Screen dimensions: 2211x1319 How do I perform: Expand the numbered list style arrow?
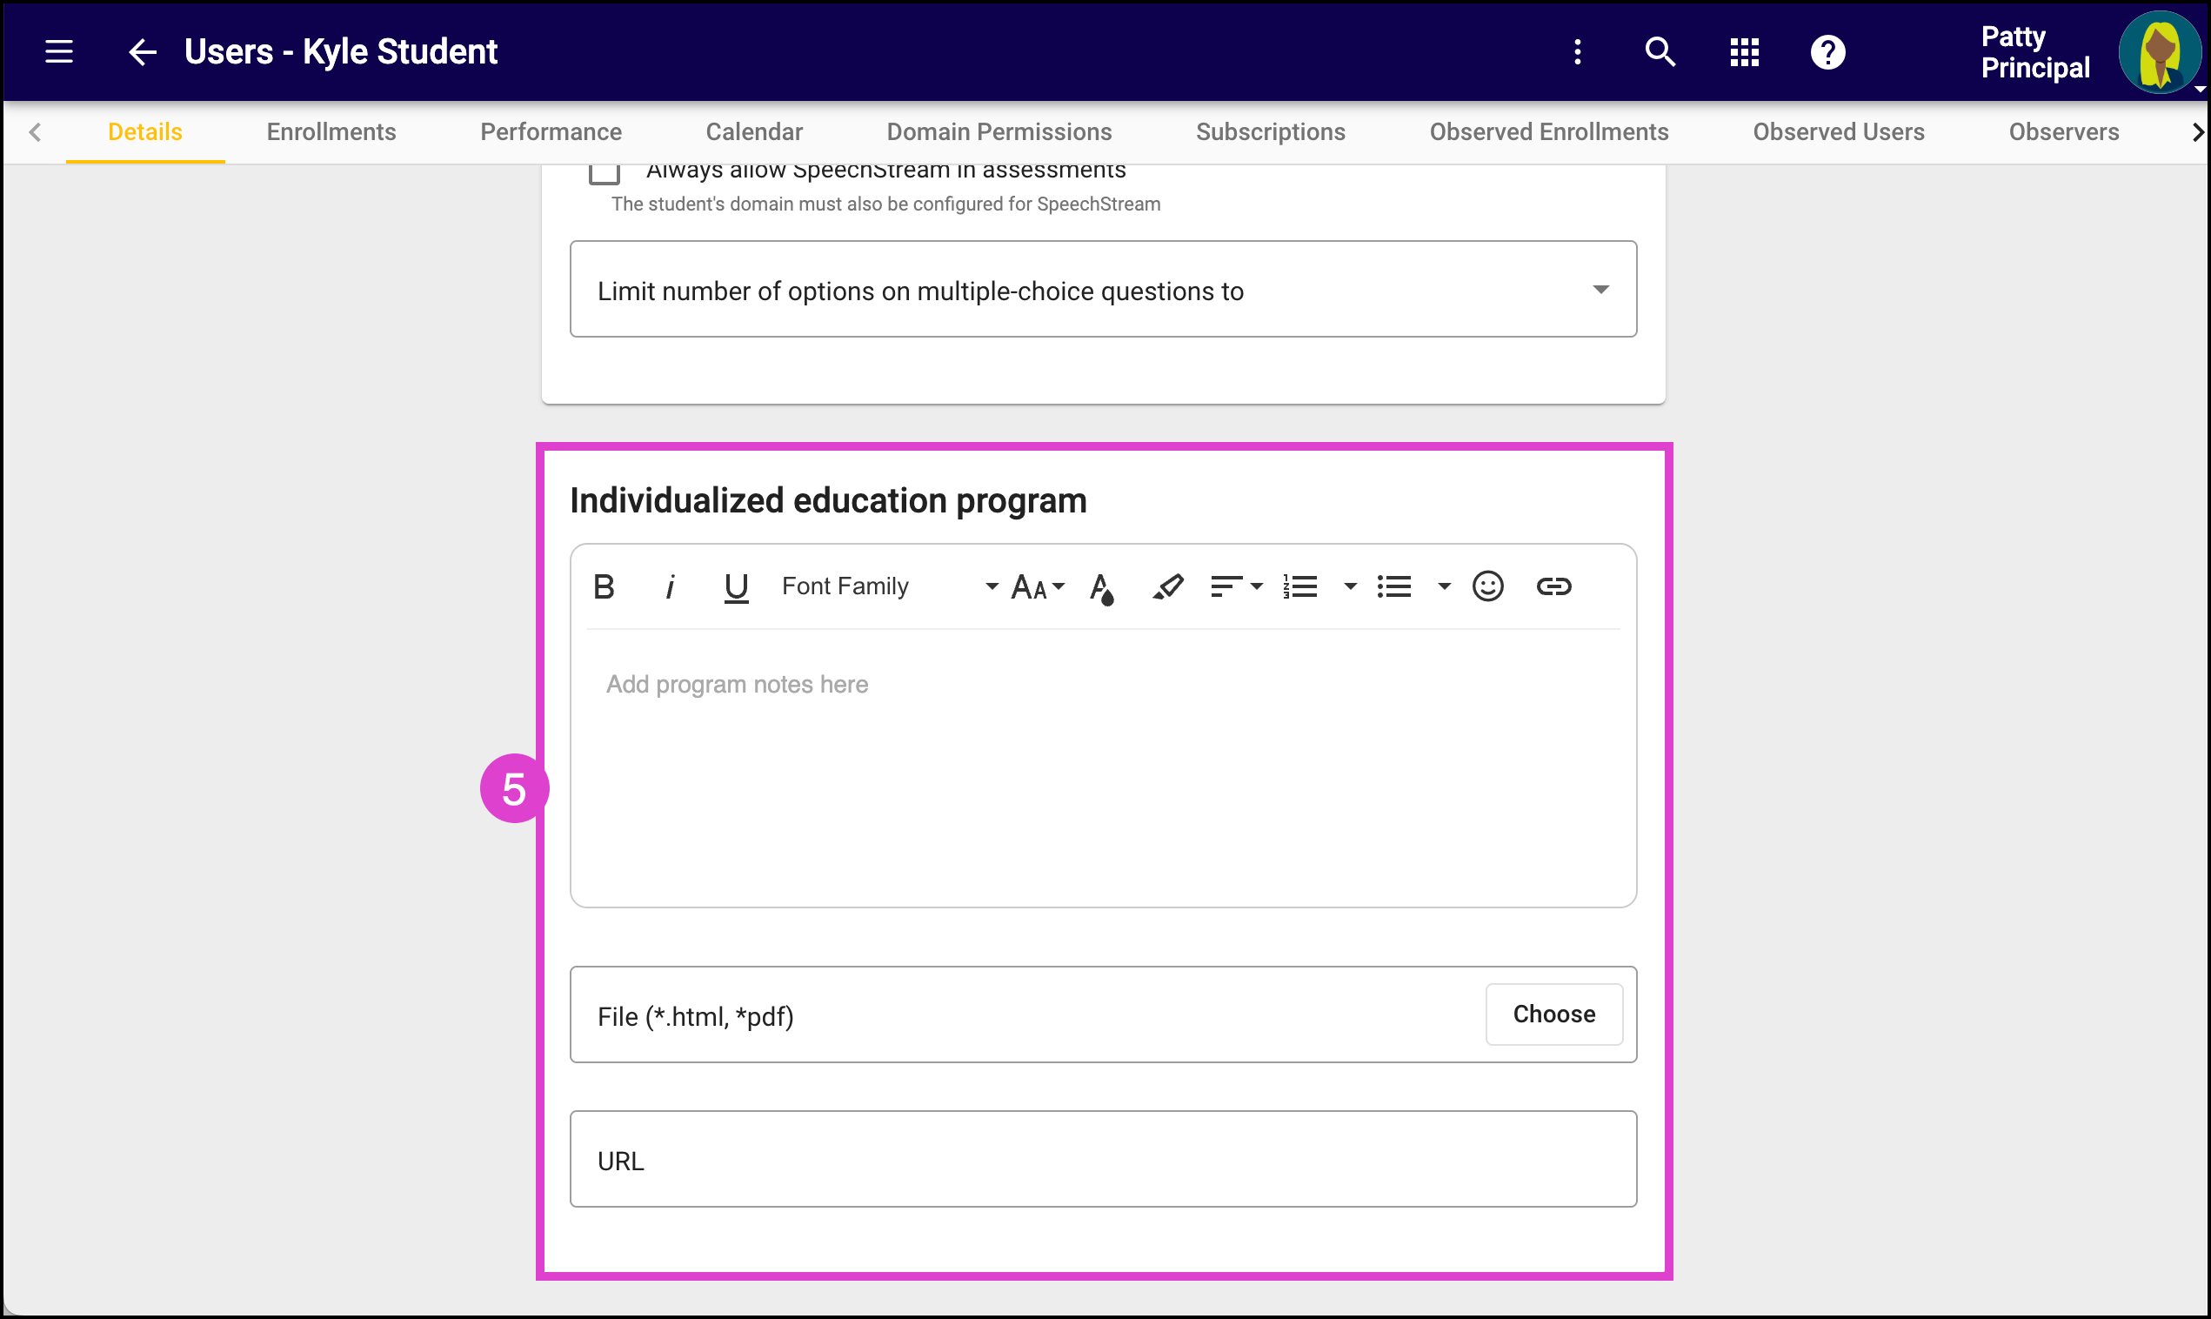(x=1350, y=586)
